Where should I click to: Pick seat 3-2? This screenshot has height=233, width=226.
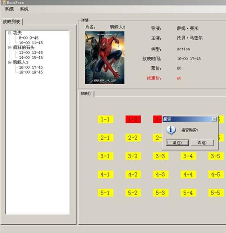133,156
